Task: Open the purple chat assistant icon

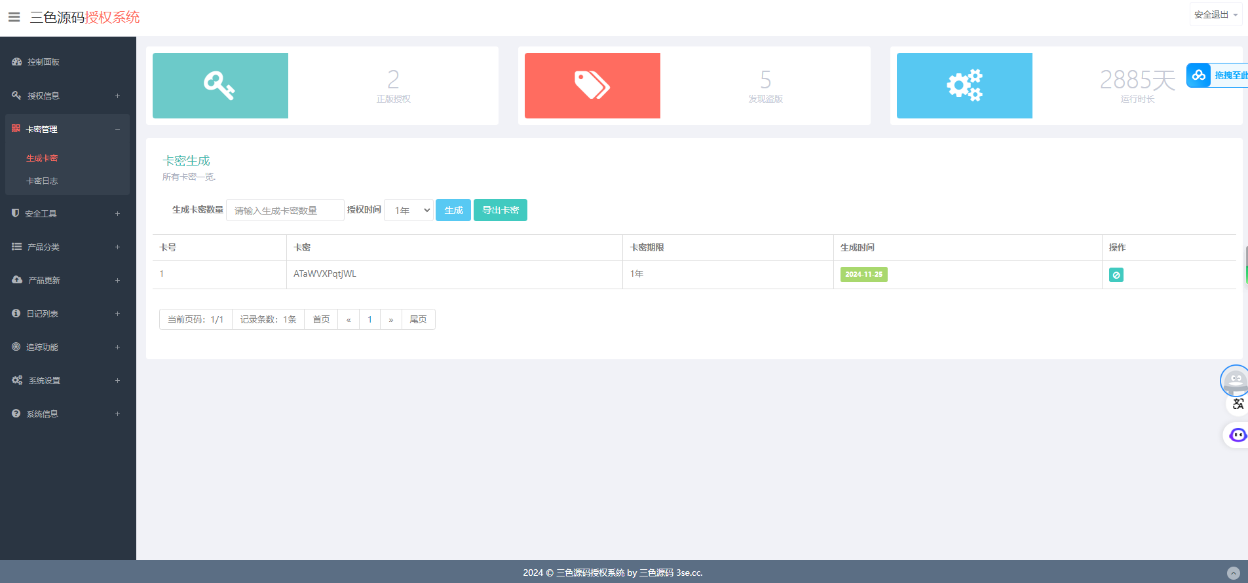Action: coord(1237,435)
